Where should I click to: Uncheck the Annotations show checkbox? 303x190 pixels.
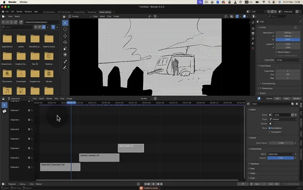(x=270, y=128)
